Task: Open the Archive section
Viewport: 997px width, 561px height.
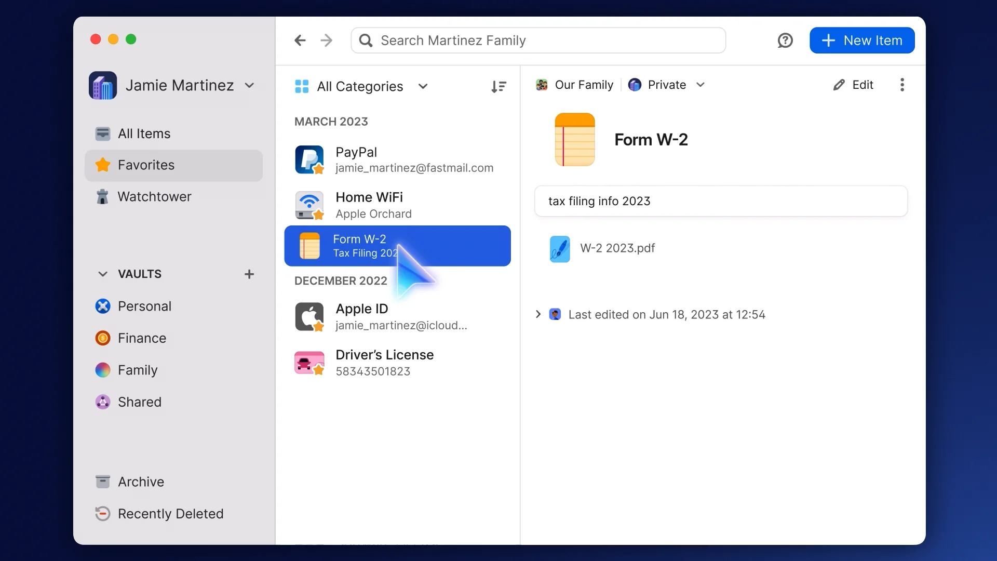Action: point(141,482)
